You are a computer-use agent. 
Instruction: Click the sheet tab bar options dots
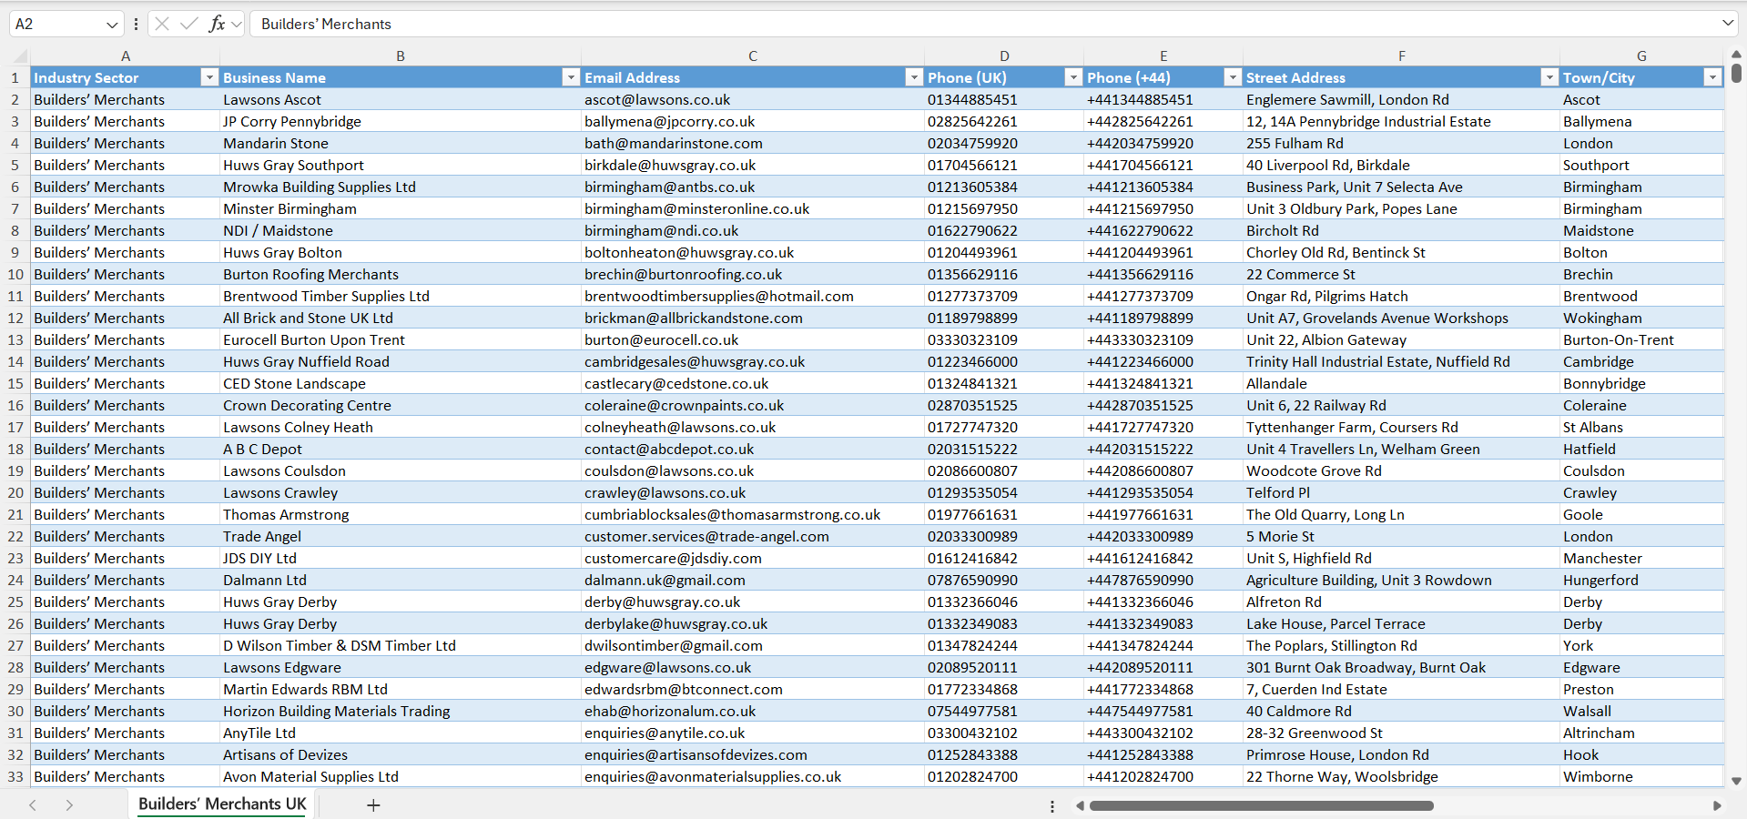tap(1052, 806)
